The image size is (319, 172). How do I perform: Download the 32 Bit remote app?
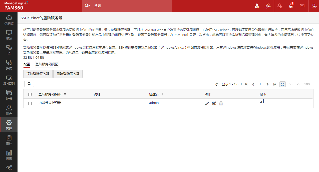click(x=28, y=57)
